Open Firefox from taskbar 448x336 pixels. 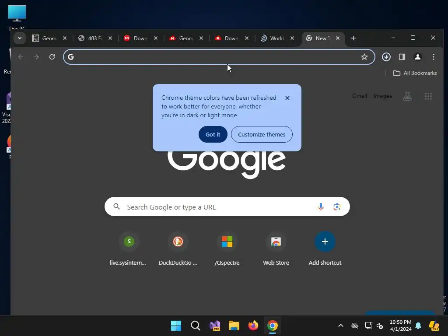click(x=253, y=325)
